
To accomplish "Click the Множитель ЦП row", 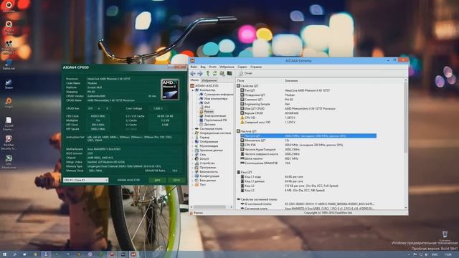I will point(308,140).
